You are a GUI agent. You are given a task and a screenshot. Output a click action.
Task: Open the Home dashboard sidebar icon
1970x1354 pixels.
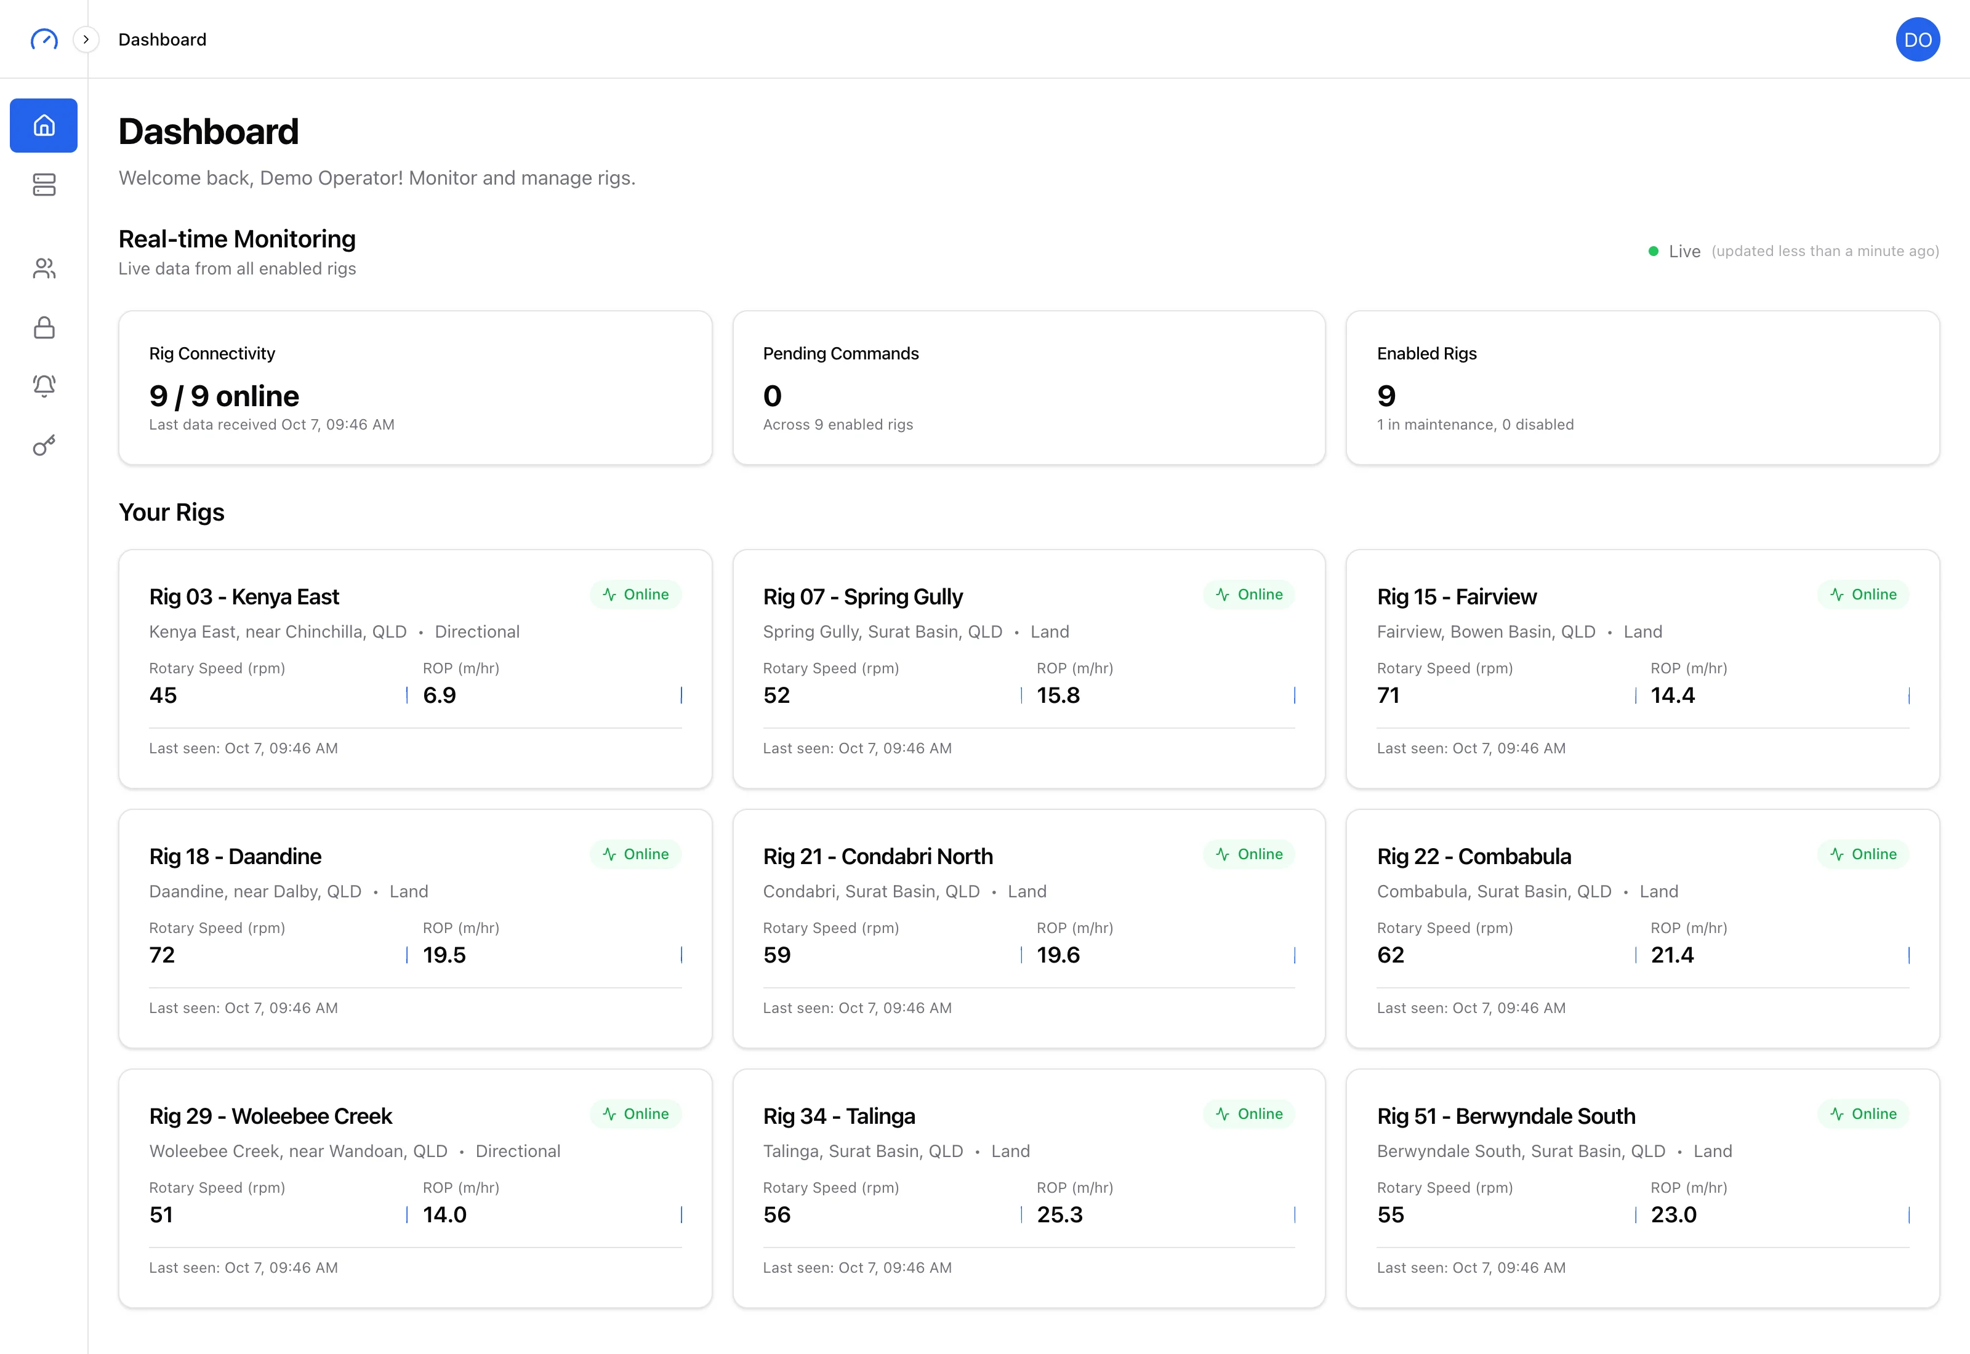44,126
